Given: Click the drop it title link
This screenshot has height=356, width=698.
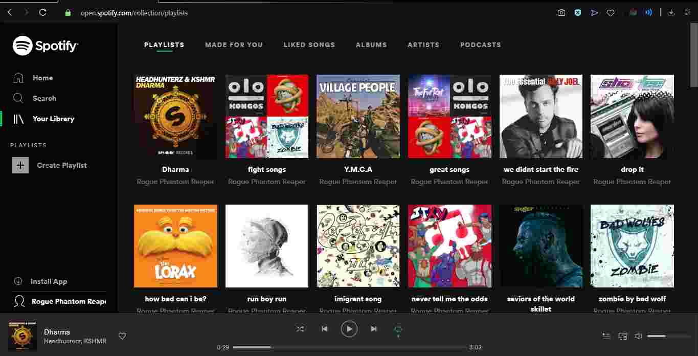Looking at the screenshot, I should (x=632, y=169).
